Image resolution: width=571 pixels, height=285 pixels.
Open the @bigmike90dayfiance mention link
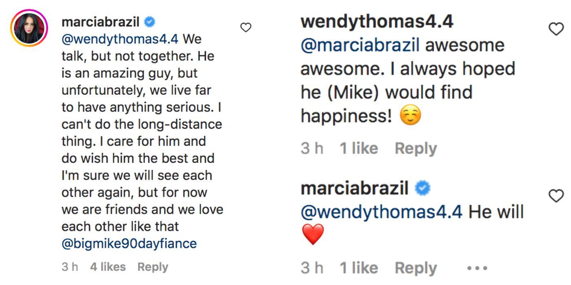pos(129,243)
